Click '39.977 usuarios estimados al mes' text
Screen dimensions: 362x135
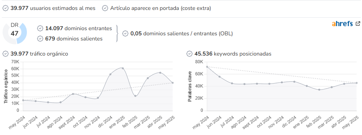coord(53,8)
